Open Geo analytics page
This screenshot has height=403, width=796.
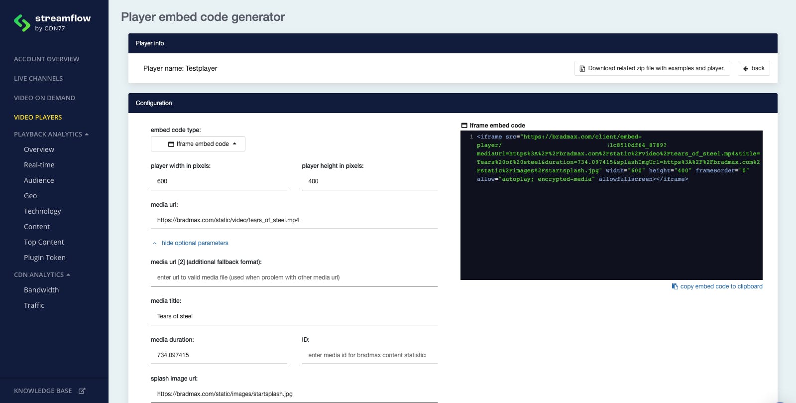pyautogui.click(x=30, y=196)
